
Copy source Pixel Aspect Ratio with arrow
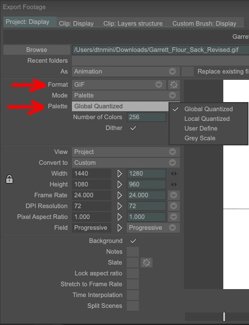tap(119, 217)
